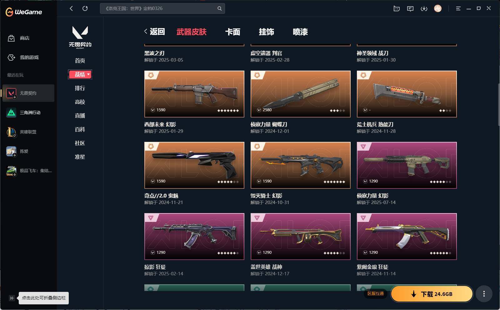
Task: Open 排行 in Valorant navigation
Action: click(80, 88)
